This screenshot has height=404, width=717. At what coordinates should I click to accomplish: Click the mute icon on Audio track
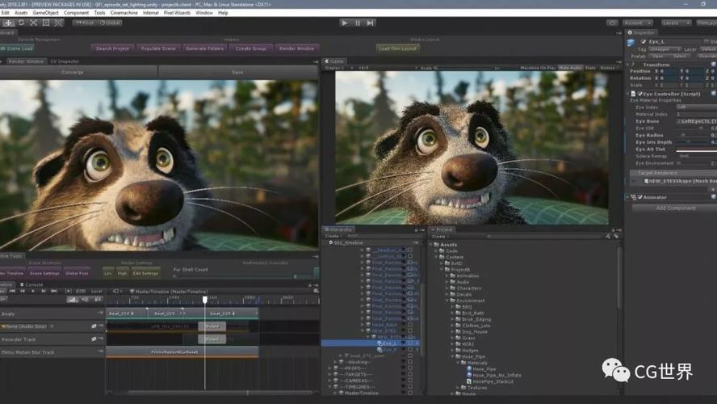(x=94, y=326)
